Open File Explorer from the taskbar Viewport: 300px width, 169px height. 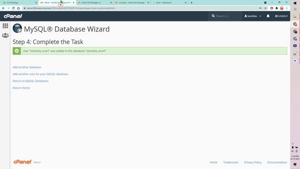(x=295, y=17)
